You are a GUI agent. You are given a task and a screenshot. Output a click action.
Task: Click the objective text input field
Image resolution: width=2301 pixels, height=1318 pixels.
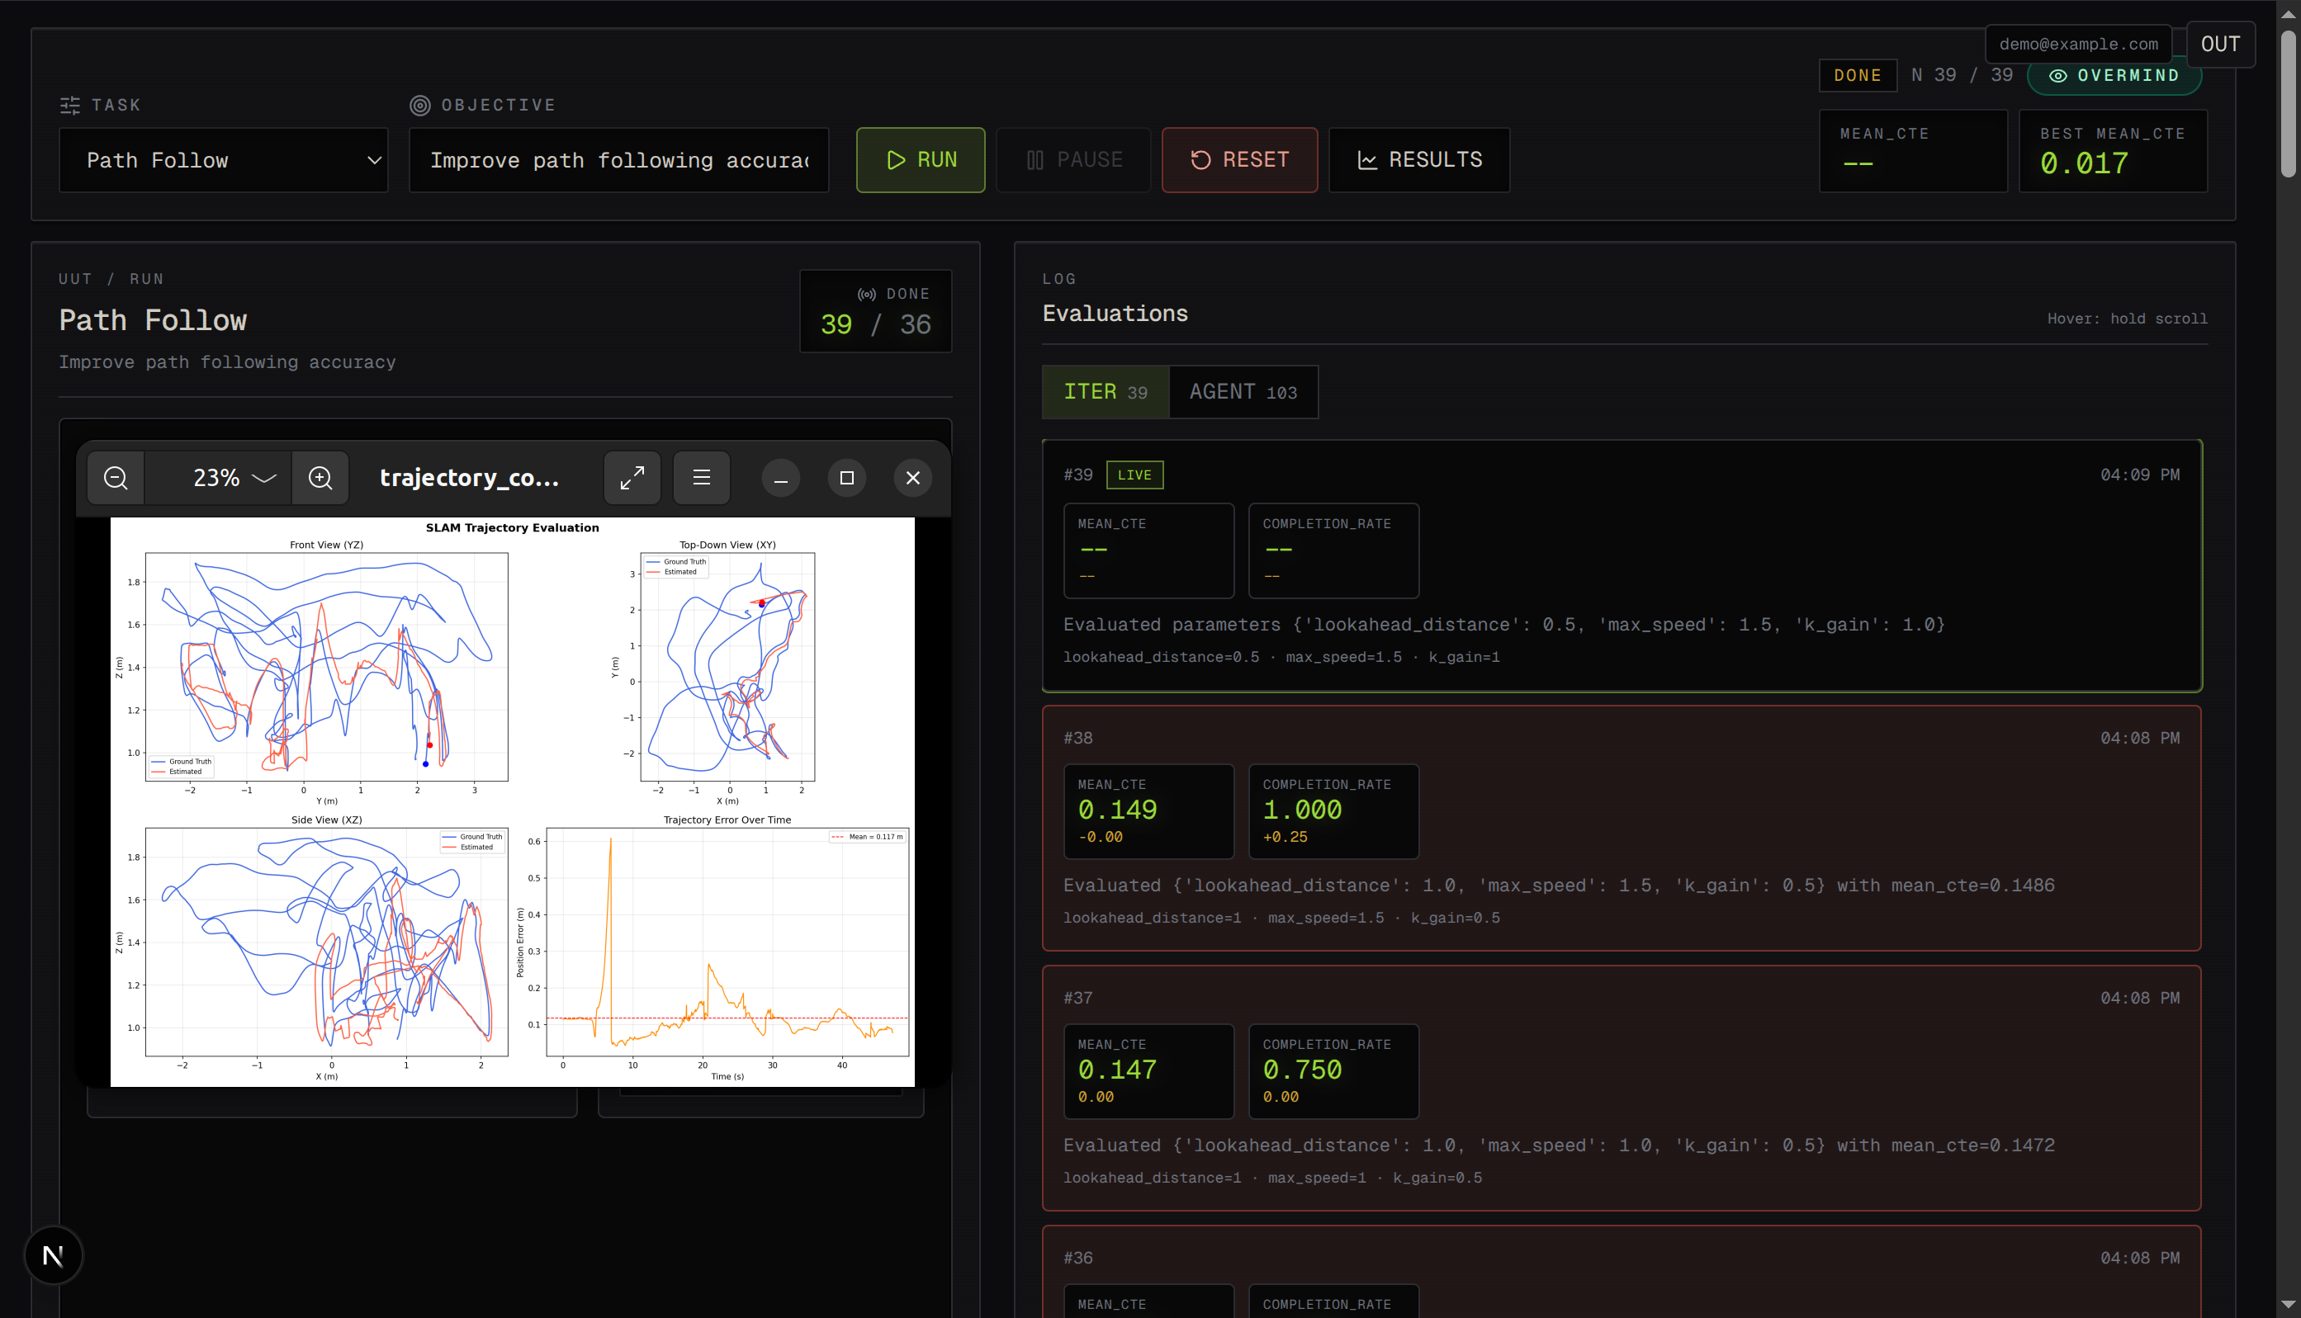click(x=618, y=160)
